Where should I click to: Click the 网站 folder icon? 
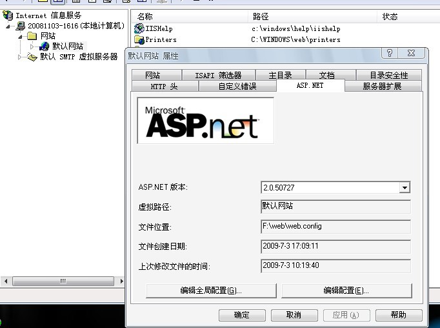point(32,36)
